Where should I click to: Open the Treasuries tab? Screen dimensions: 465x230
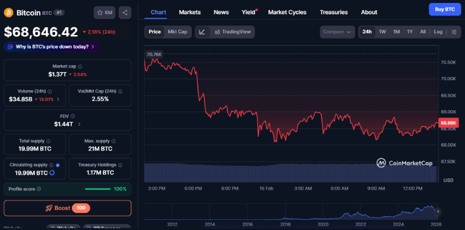coord(334,12)
